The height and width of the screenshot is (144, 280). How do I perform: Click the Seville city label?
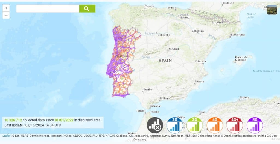[x=147, y=89]
